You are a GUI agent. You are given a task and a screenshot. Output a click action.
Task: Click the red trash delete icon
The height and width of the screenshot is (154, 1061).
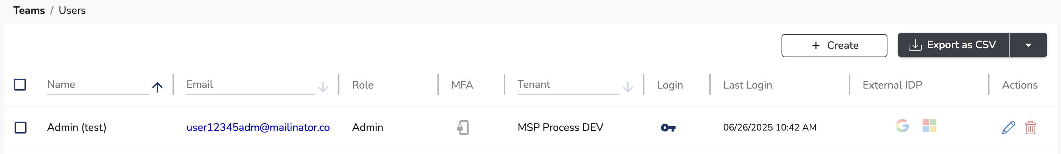1030,127
